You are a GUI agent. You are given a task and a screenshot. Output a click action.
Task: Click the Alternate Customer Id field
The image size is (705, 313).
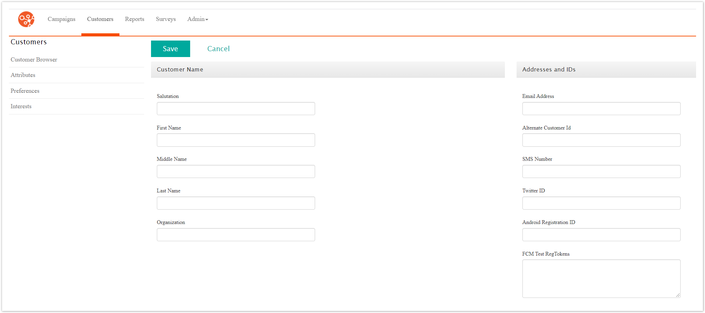click(601, 140)
